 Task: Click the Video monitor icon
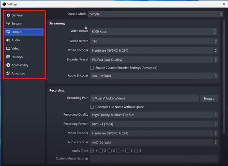tap(8, 49)
